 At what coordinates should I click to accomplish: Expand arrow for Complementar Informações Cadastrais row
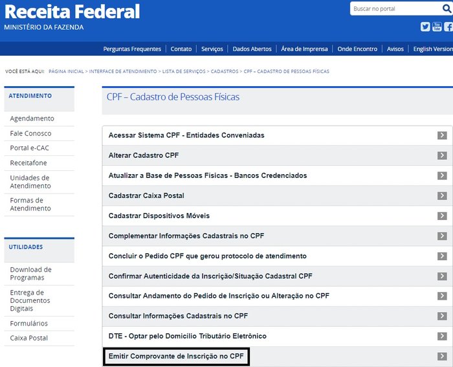[442, 236]
